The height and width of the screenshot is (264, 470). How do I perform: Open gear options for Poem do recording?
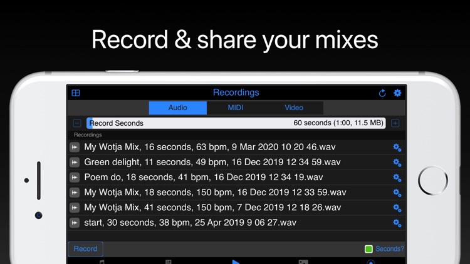tap(397, 178)
